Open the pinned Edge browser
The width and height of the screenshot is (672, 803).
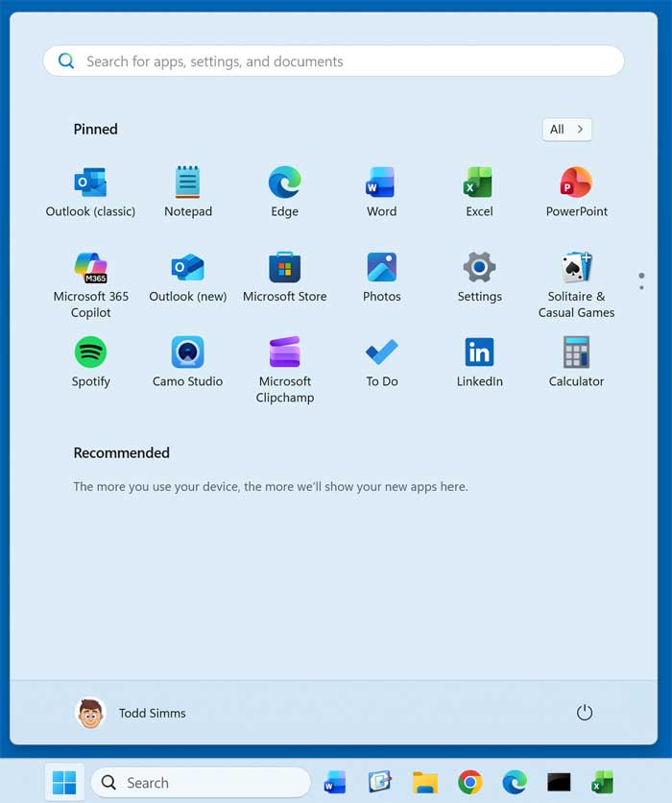point(284,192)
